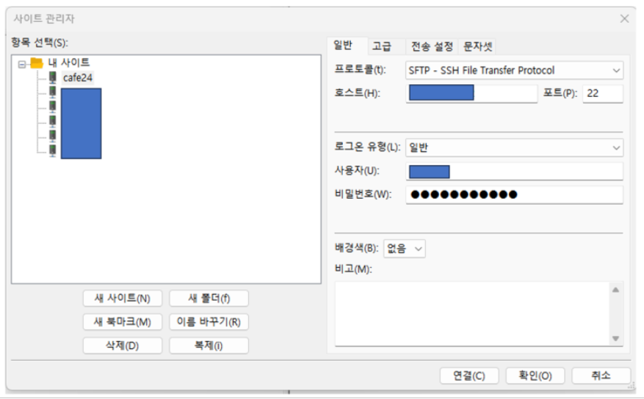Click the 새 폴더(f) button
644x399 pixels.
209,298
